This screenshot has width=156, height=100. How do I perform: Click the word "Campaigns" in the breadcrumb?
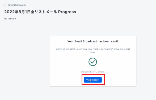(21, 5)
